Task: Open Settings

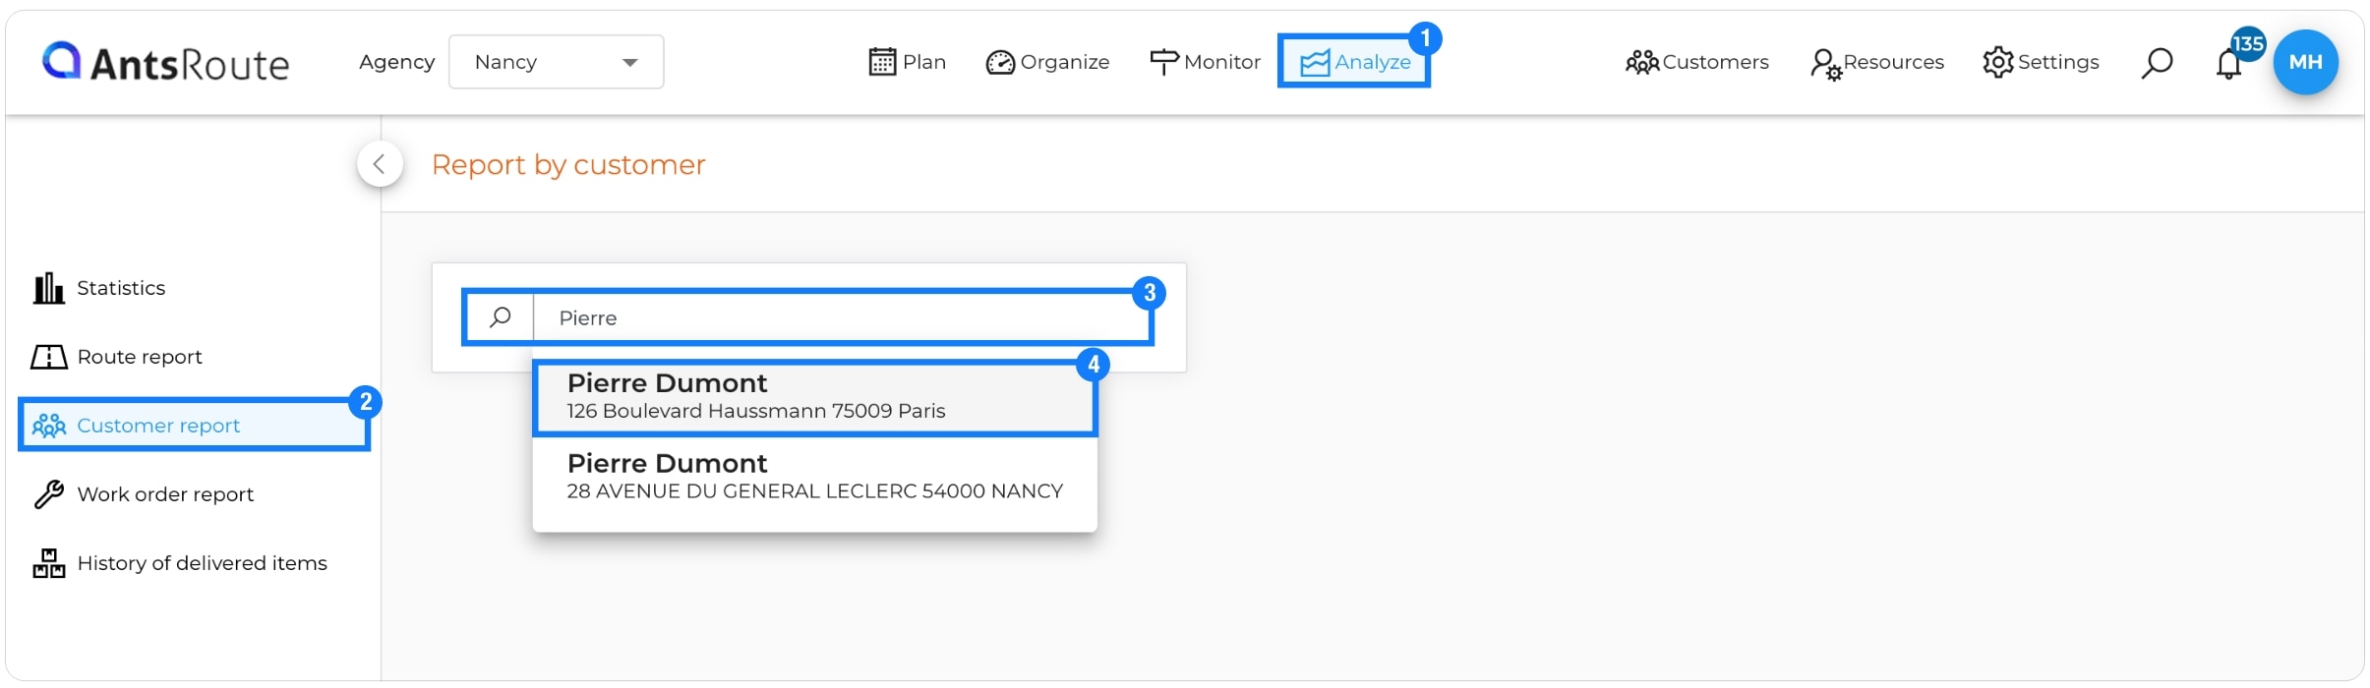Action: 2041,62
